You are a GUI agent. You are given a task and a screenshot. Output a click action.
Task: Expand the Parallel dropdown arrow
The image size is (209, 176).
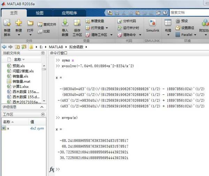pyautogui.click(x=195, y=35)
